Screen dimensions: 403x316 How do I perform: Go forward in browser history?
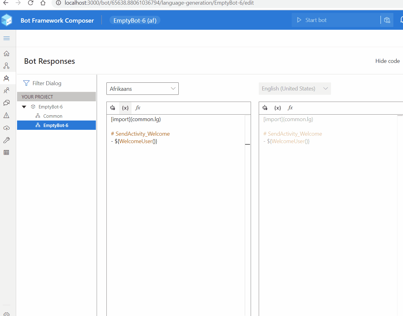point(18,3)
